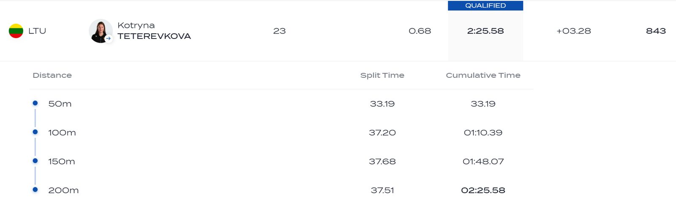
Task: Click the 01:10.39 cumulative time at 100m
Action: tap(483, 132)
